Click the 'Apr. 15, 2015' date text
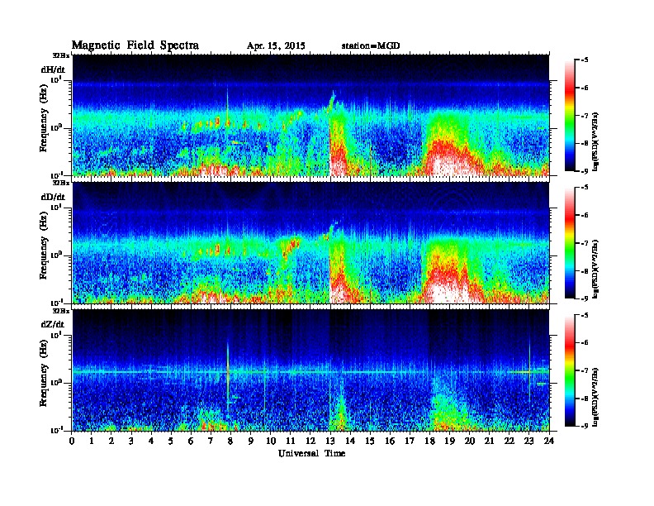The image size is (654, 506). (276, 46)
